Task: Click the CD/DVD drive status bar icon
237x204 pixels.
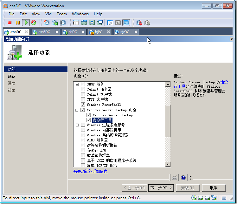Action: (194, 198)
